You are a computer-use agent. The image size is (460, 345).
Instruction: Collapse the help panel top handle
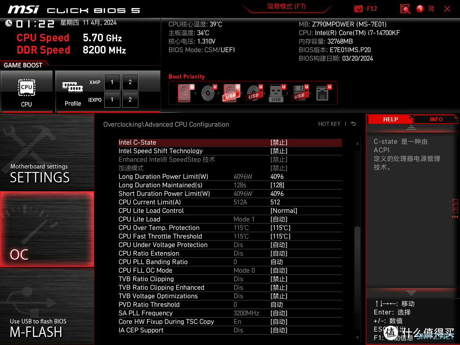[411, 127]
